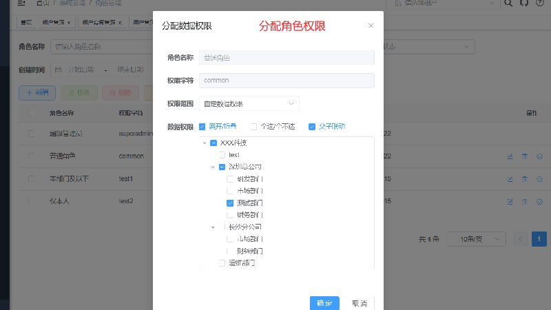Collapse the XXX科技 tree node arrow
Screen dimensions: 551x310
point(205,143)
